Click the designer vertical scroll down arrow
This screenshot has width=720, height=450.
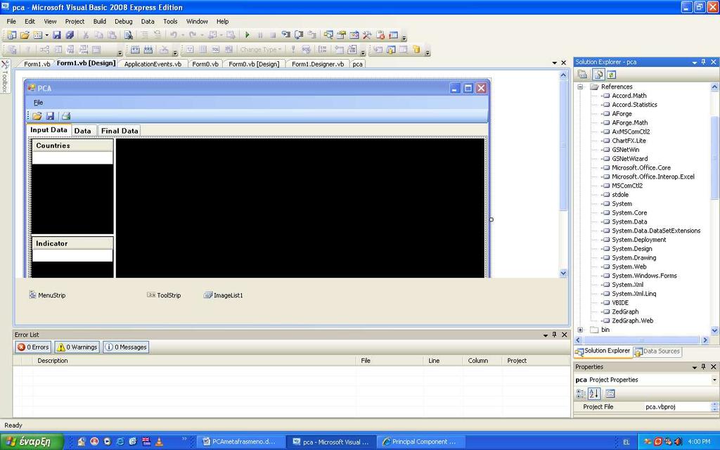point(563,274)
